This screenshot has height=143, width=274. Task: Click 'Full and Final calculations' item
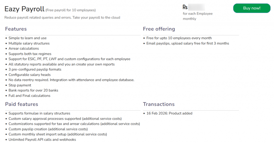point(29,96)
